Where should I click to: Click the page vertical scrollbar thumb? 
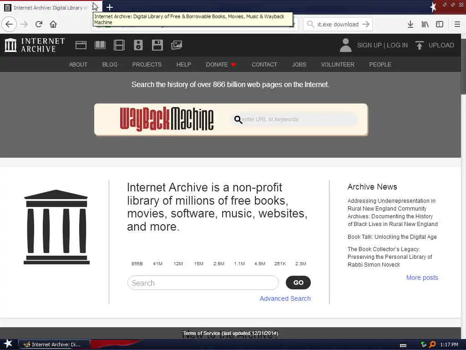463,66
